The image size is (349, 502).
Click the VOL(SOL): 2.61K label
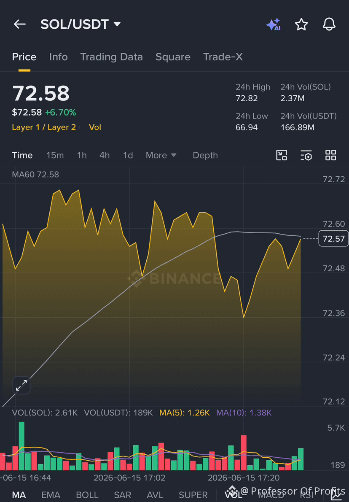pos(45,413)
